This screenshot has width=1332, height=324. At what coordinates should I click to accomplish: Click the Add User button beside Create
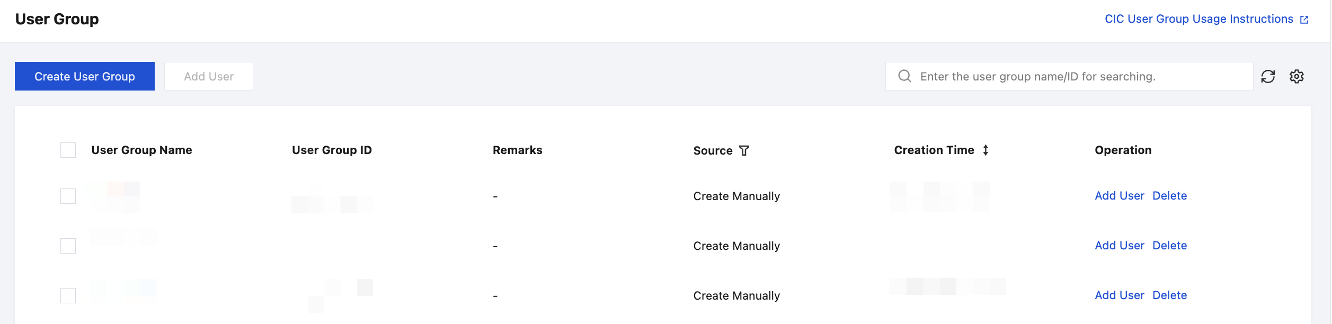209,76
